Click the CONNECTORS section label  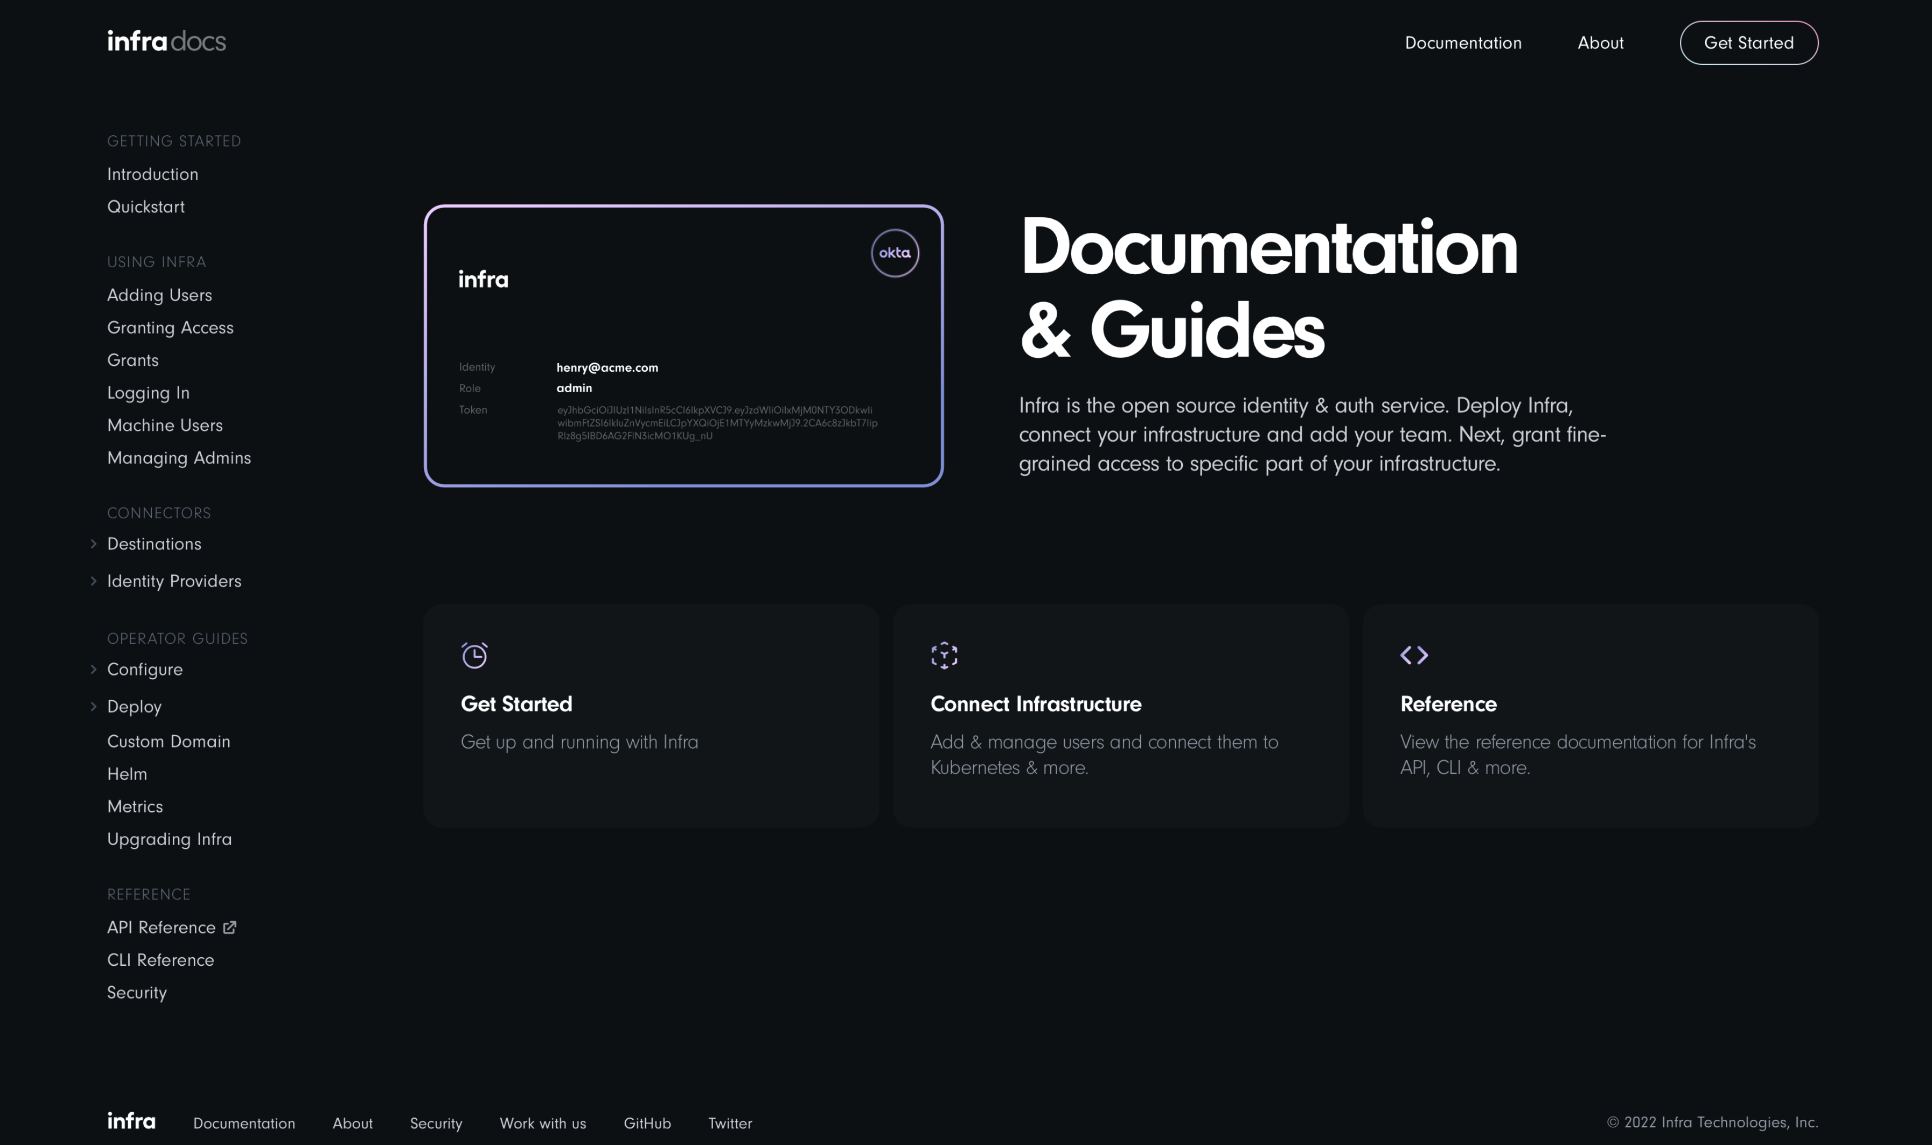(x=159, y=513)
